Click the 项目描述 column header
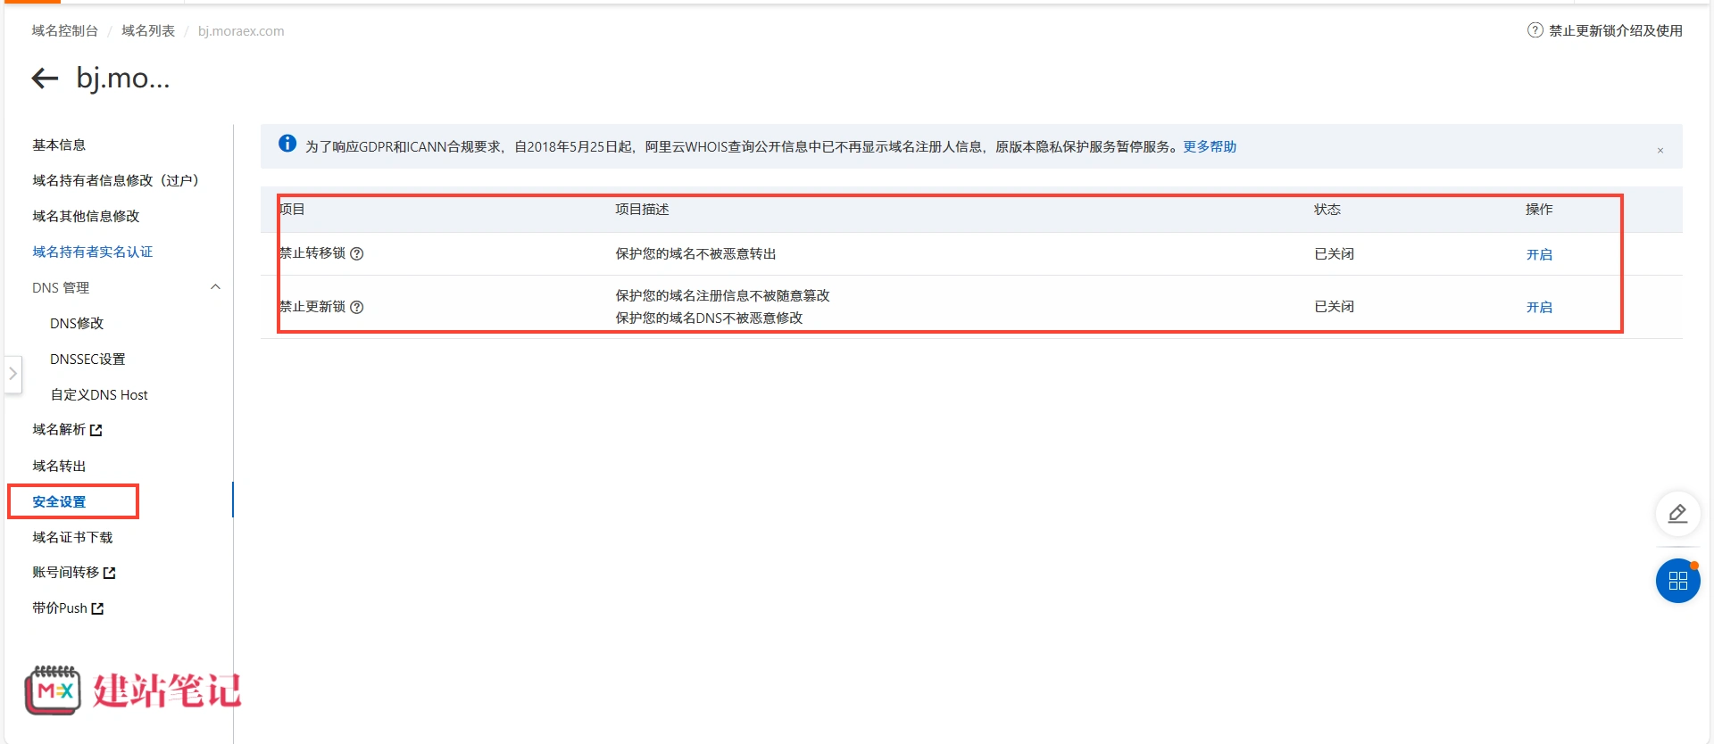This screenshot has width=1714, height=744. (x=642, y=210)
